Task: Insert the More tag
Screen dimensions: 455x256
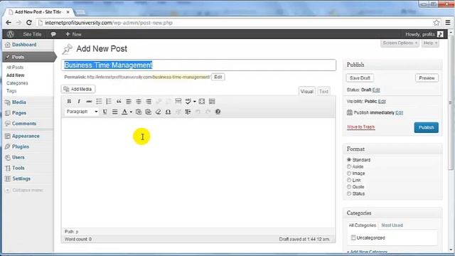Action: 178,101
